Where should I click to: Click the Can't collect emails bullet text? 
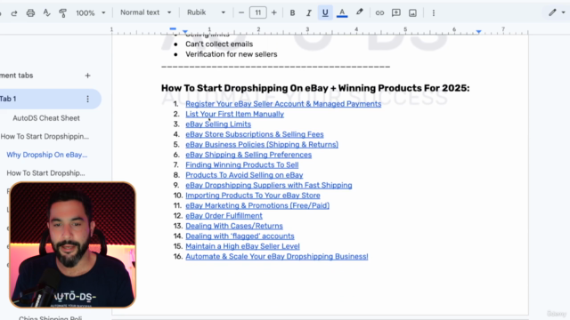click(219, 44)
